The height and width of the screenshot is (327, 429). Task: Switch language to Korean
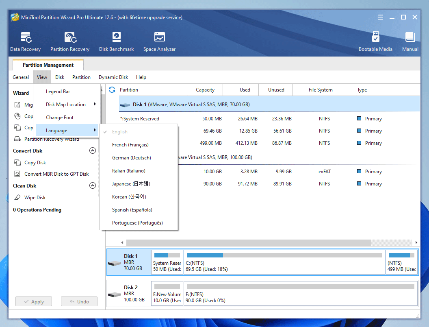[139, 196]
